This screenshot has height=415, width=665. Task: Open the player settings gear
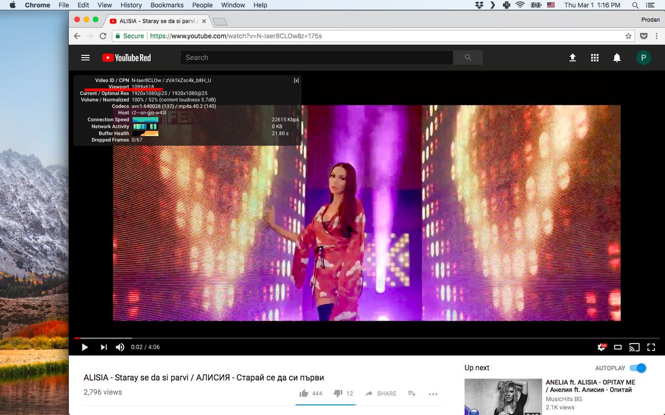[x=601, y=347]
